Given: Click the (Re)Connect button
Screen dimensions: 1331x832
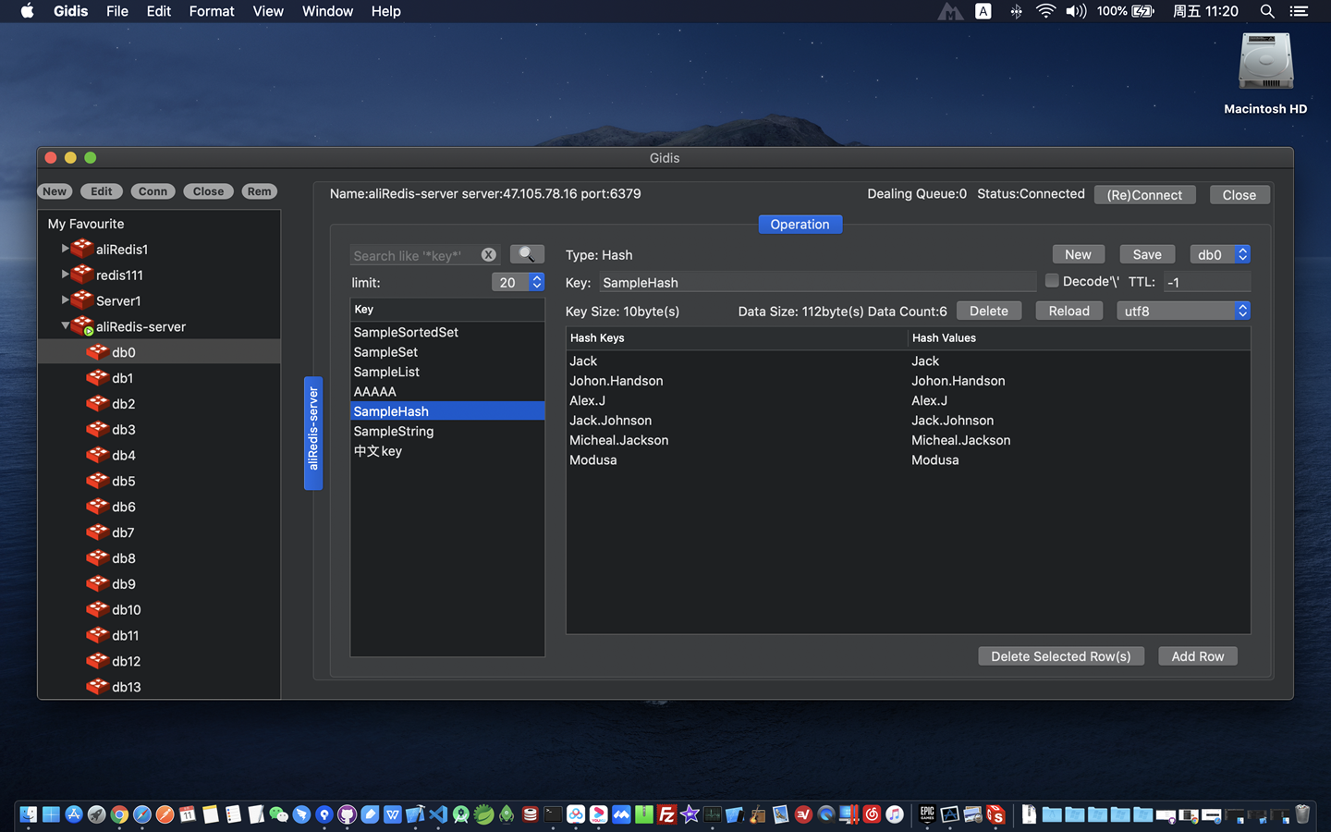Looking at the screenshot, I should tap(1144, 195).
